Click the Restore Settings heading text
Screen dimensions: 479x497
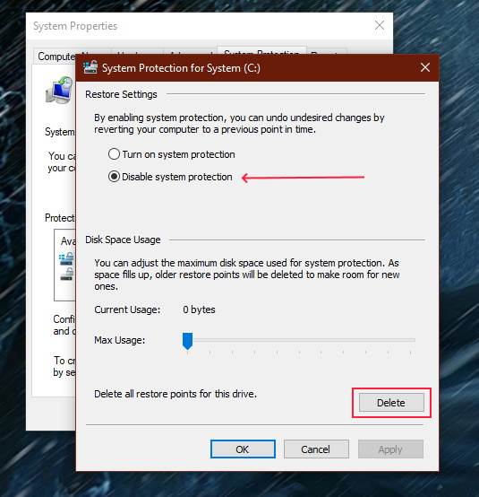[121, 94]
